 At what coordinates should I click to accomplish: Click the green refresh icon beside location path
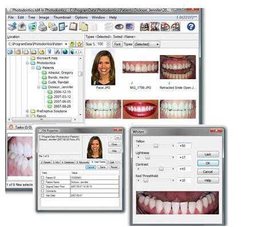[x=72, y=44]
